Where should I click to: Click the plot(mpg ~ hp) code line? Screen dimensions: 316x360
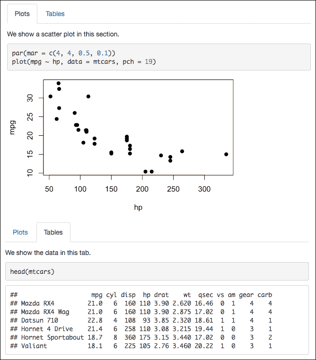(x=84, y=61)
